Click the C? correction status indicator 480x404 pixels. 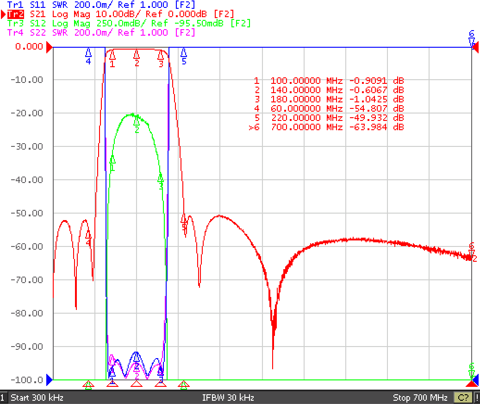coord(463,398)
